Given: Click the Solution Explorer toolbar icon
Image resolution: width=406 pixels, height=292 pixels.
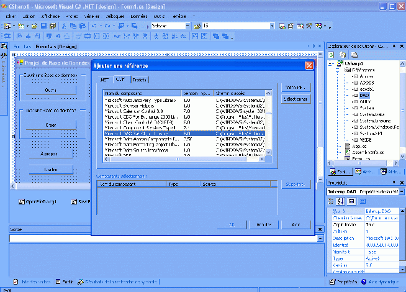Looking at the screenshot, I should pos(282,26).
